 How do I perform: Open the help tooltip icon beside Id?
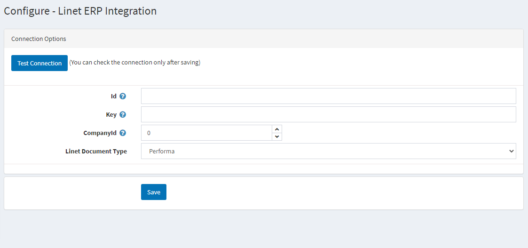(123, 96)
